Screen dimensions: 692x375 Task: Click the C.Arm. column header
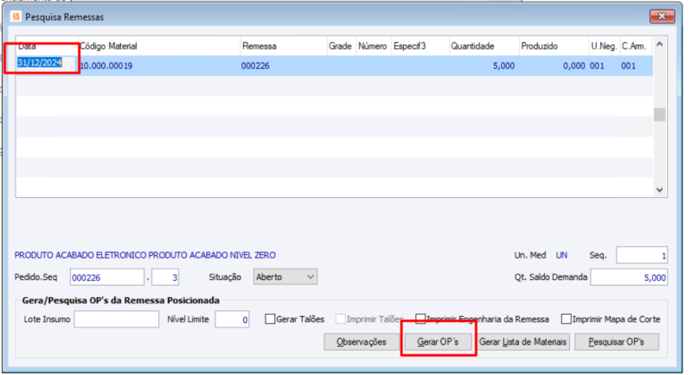pyautogui.click(x=636, y=46)
